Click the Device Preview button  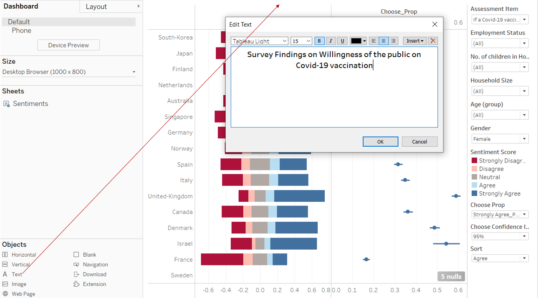coord(68,45)
